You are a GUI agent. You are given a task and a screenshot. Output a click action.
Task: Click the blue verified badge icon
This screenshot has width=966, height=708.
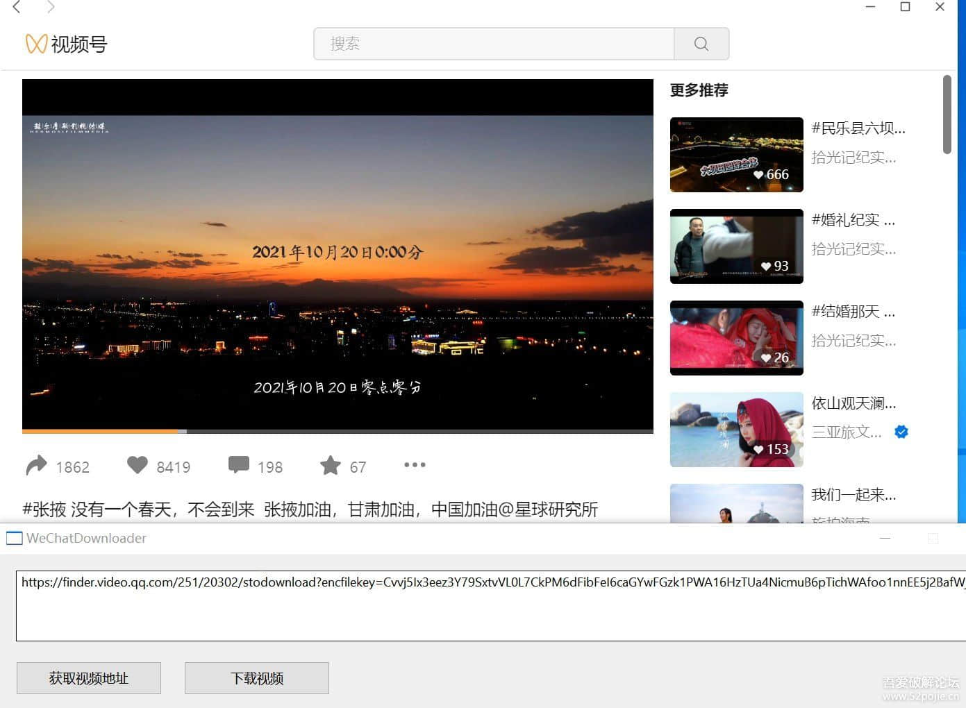click(901, 432)
